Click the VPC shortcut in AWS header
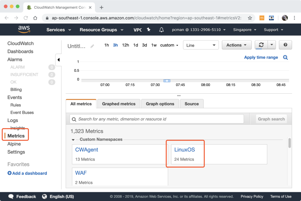 click(x=138, y=30)
